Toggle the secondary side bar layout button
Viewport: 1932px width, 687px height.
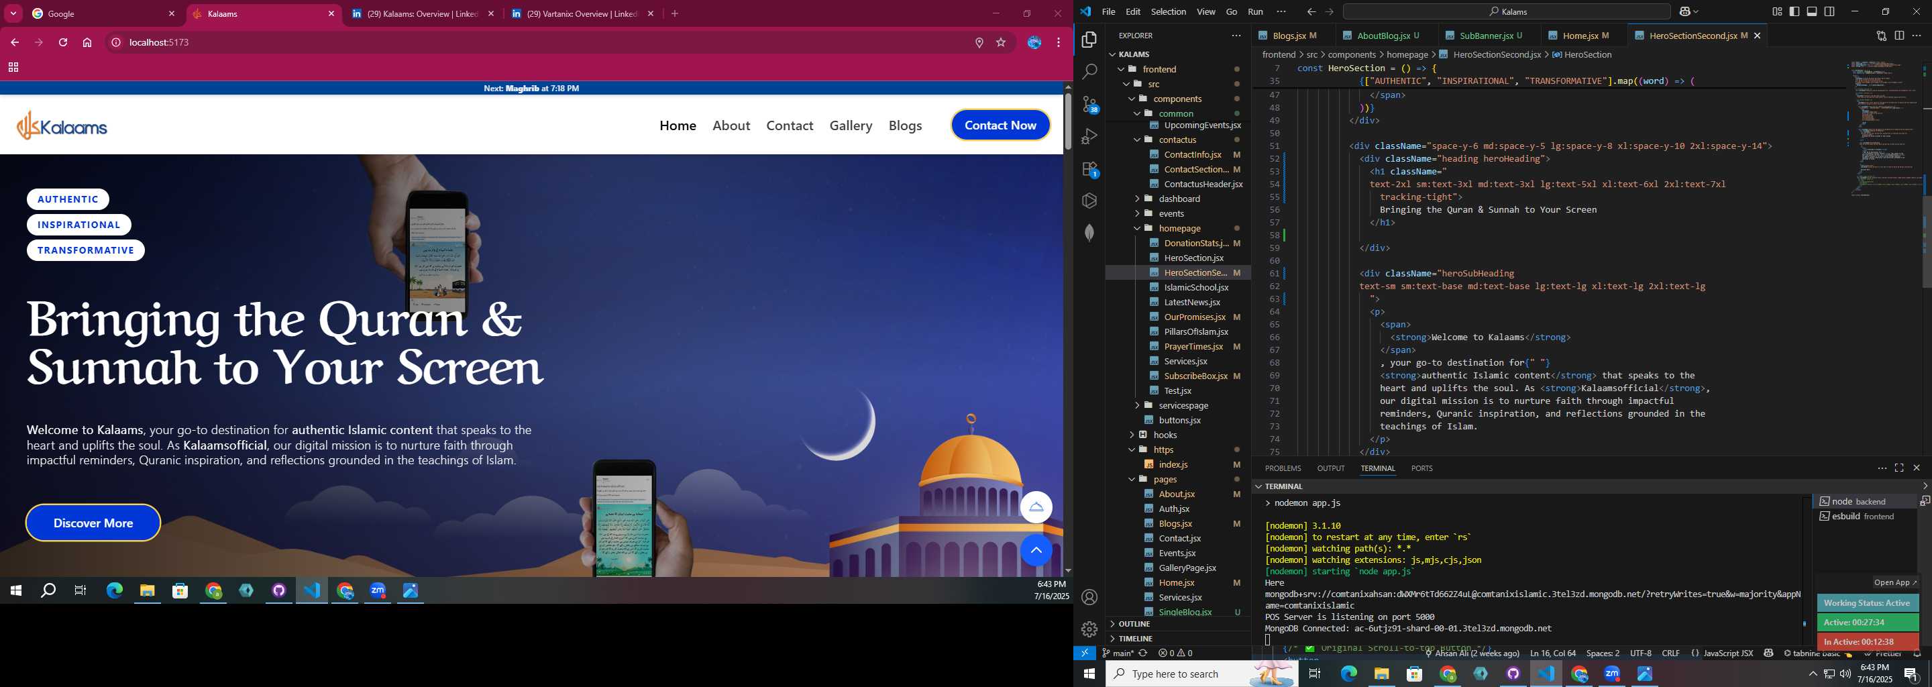(x=1829, y=11)
